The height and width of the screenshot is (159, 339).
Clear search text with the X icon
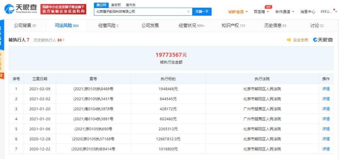pos(188,12)
